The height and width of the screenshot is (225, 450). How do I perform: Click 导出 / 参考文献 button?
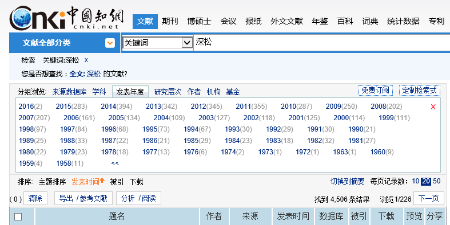83,198
